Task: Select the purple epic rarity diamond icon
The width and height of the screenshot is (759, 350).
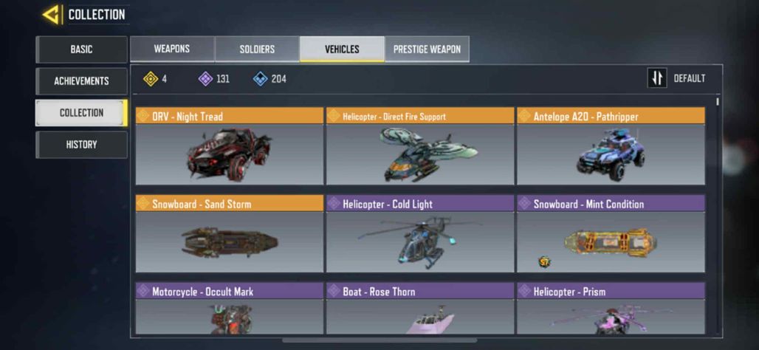Action: point(206,78)
